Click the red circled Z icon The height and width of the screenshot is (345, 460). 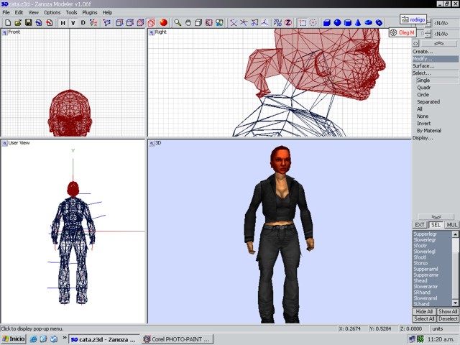click(x=288, y=22)
